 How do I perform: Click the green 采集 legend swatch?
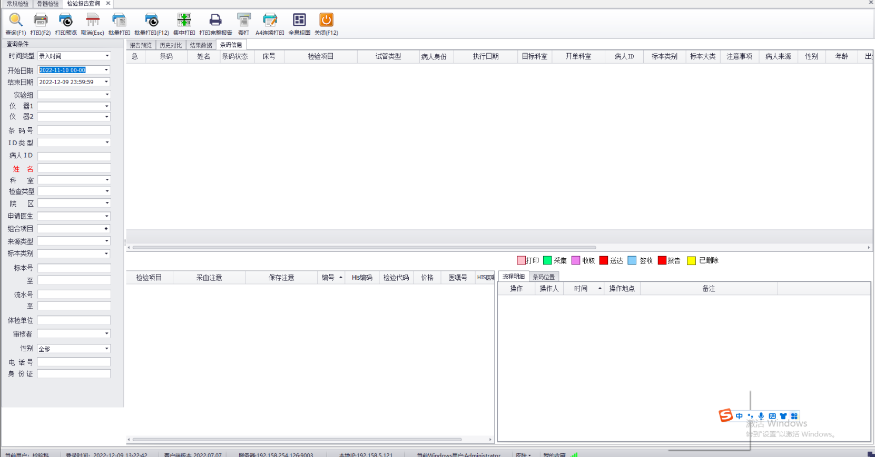coord(547,260)
